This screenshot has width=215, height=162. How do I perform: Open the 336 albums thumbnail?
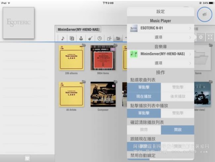(x=71, y=58)
